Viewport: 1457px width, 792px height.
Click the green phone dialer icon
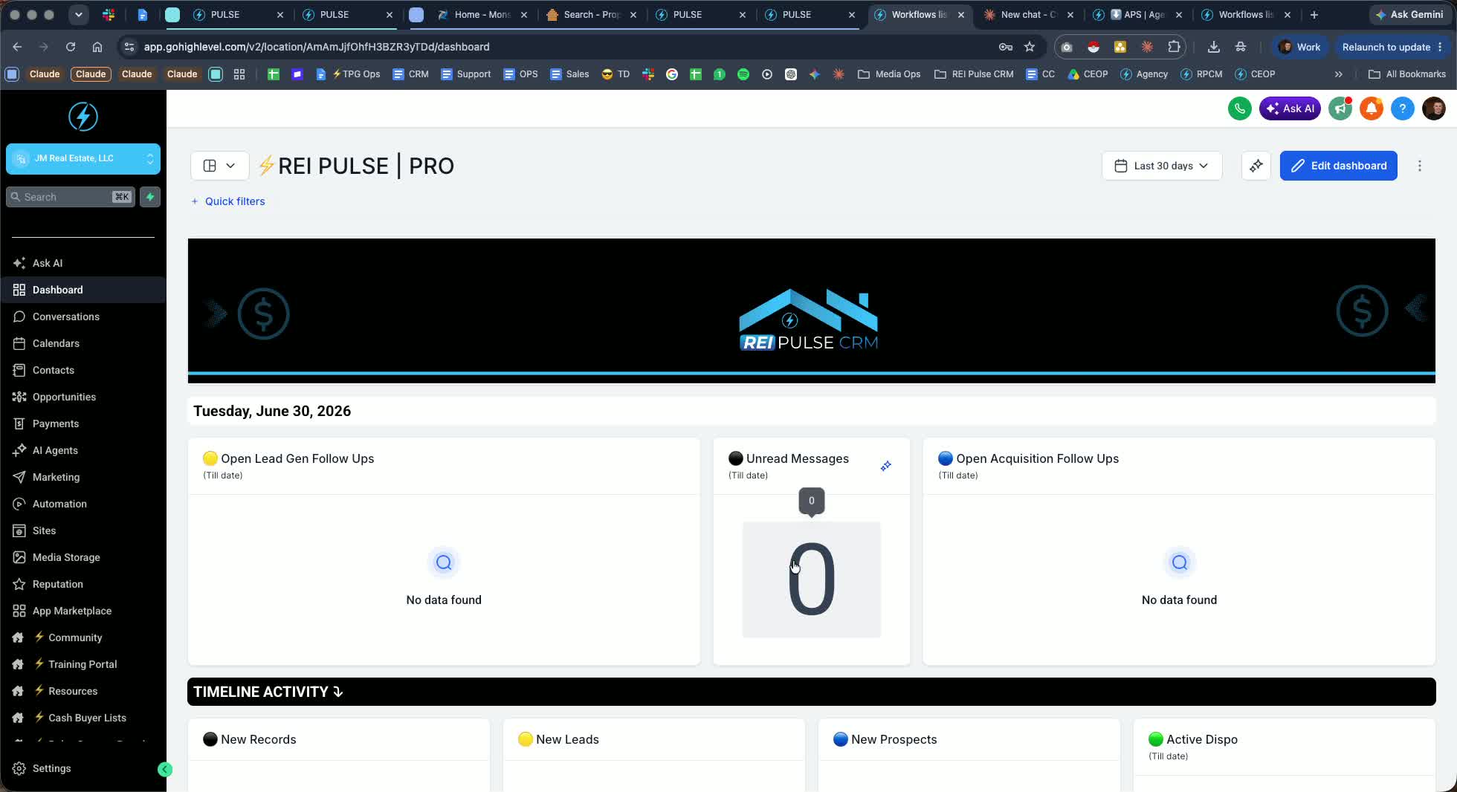1239,108
